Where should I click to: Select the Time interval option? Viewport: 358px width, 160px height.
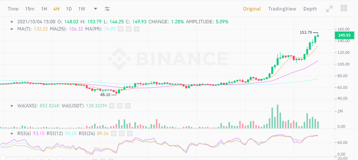coord(13,9)
